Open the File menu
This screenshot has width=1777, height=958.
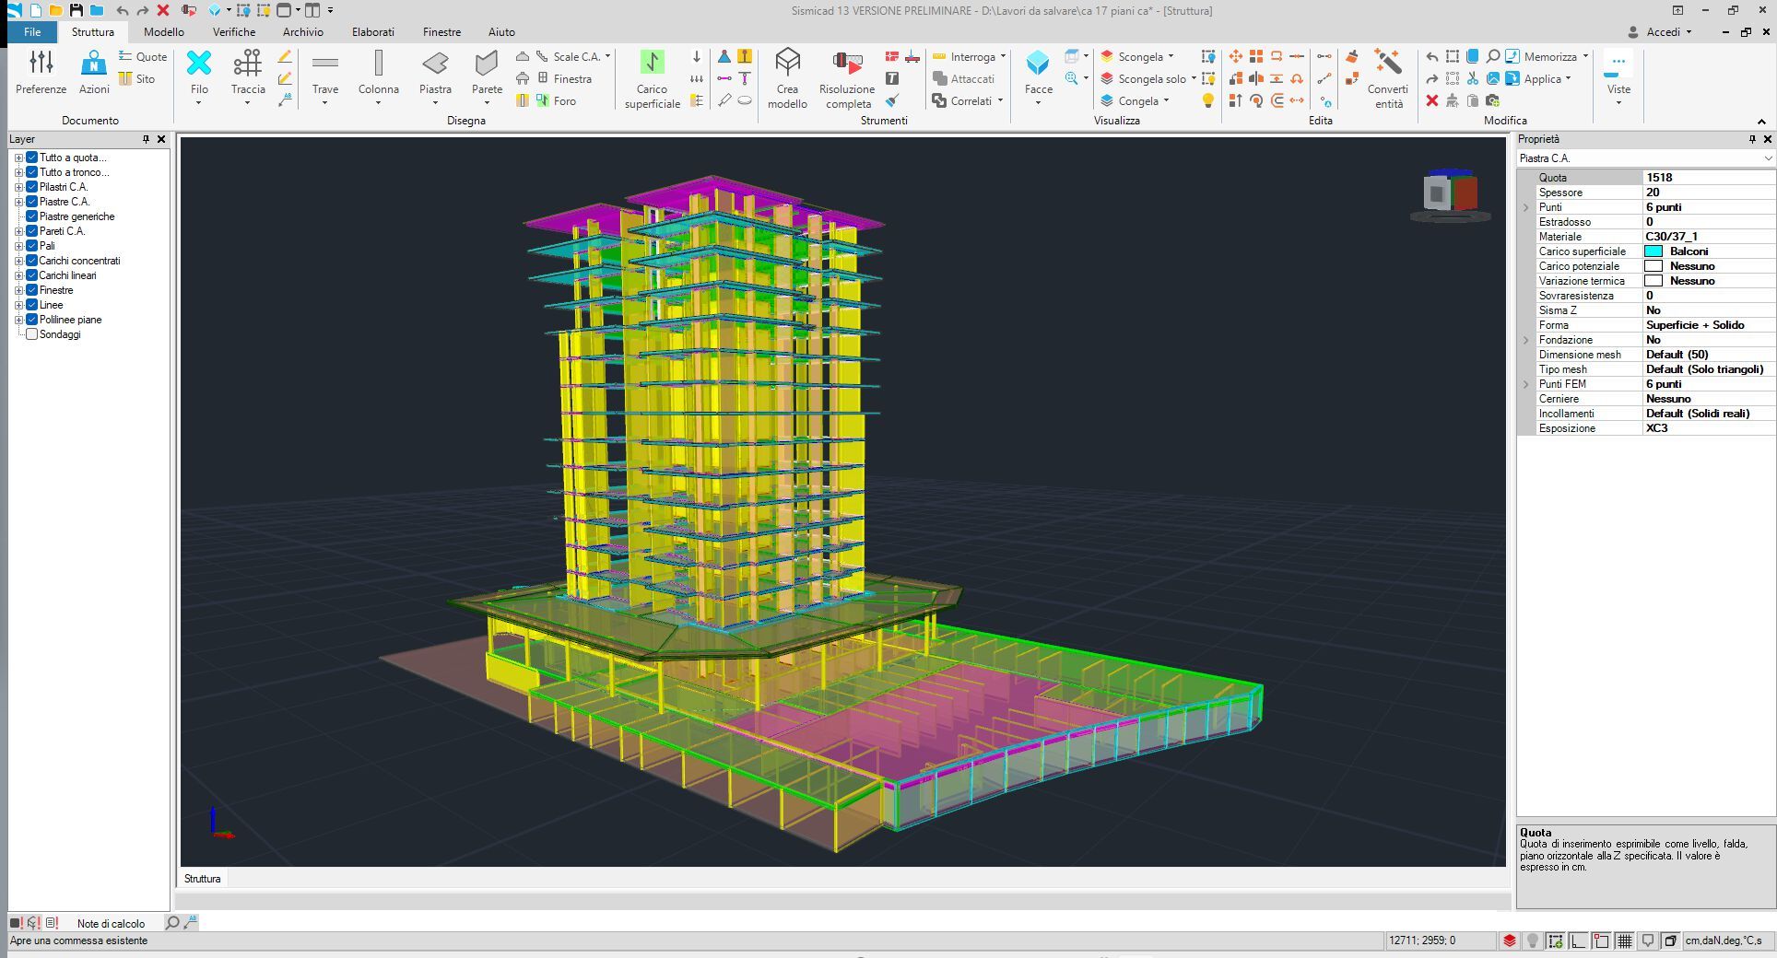[32, 32]
